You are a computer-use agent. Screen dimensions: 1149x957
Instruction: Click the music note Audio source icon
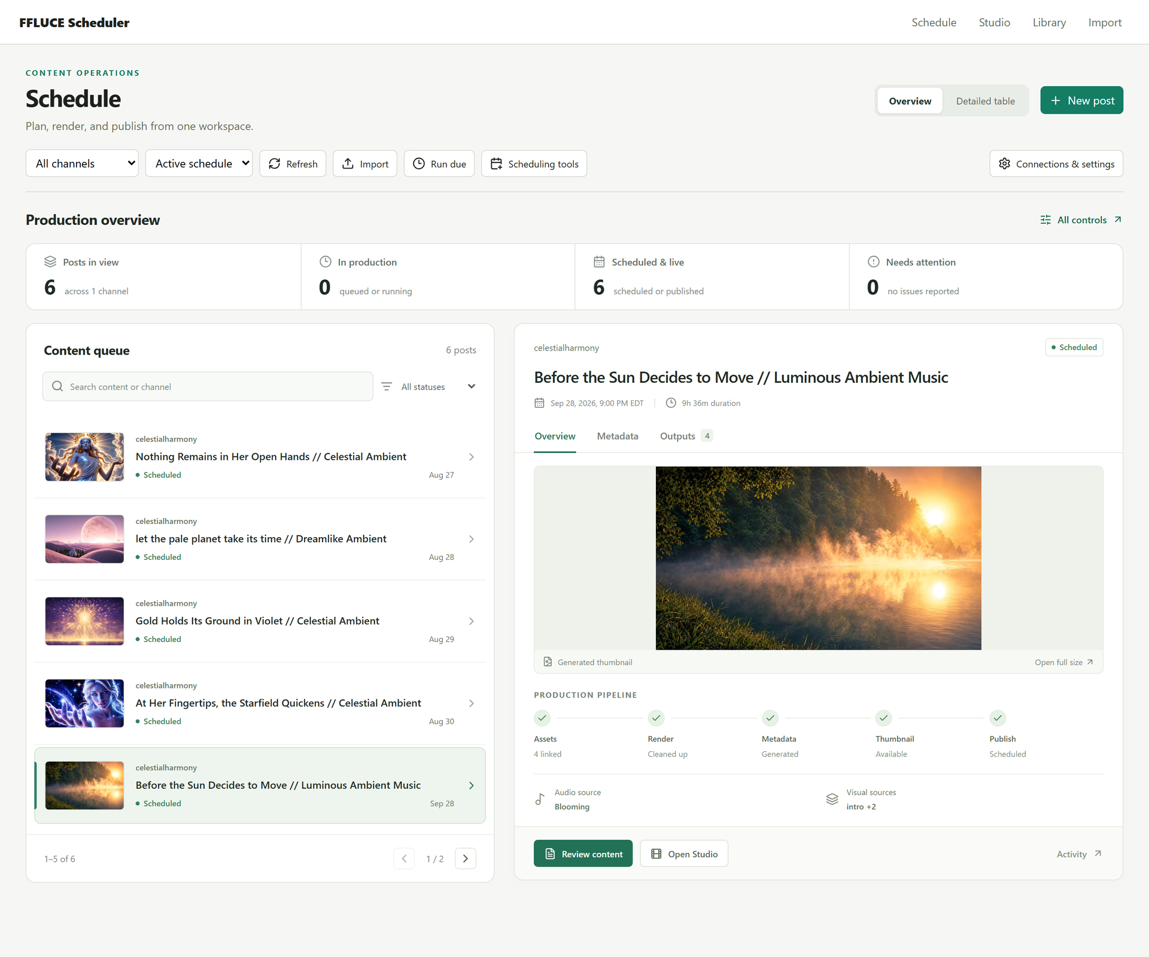(x=540, y=799)
